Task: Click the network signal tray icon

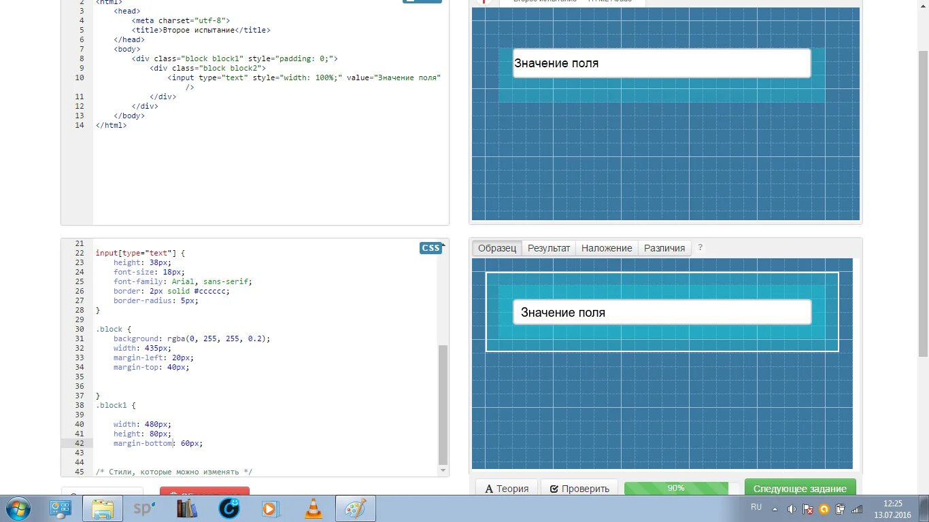Action: pos(857,508)
